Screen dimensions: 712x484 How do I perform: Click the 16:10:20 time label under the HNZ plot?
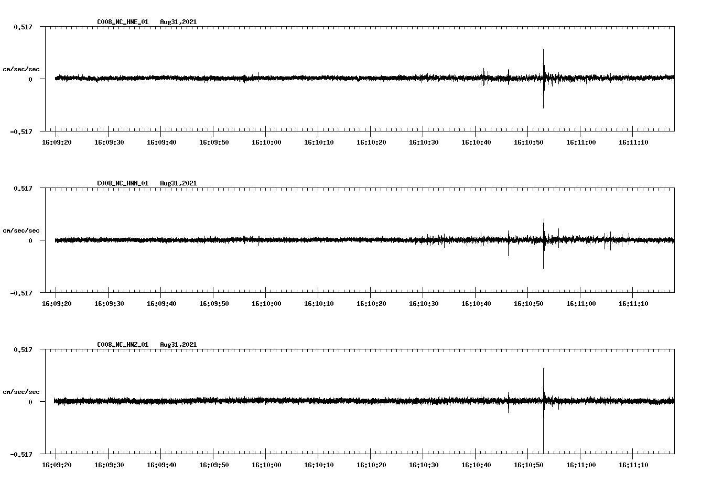[x=371, y=465]
